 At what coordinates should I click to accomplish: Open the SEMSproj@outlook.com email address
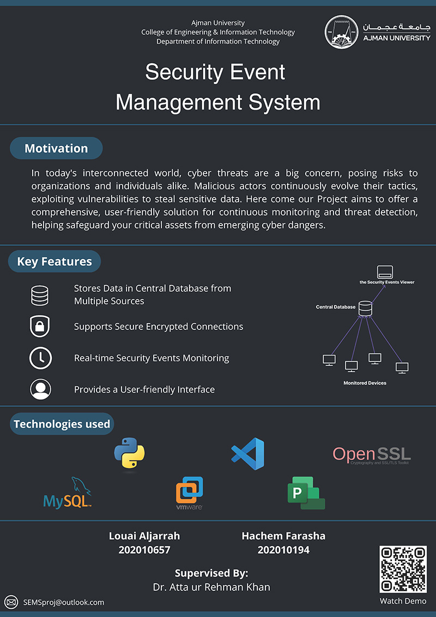coord(63,602)
